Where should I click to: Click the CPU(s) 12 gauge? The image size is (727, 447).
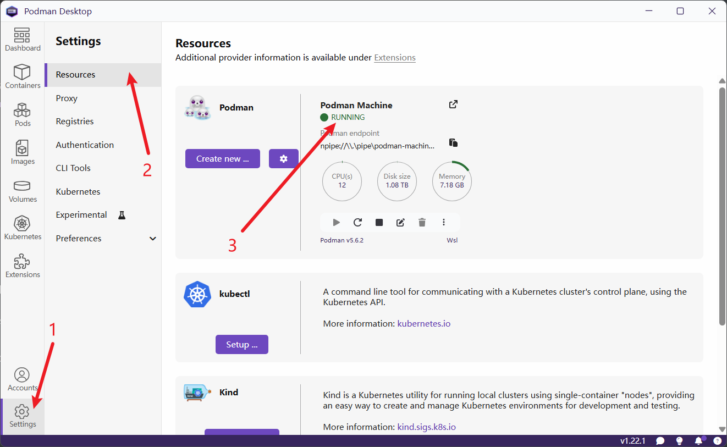(342, 181)
